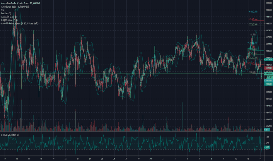Click the 1.272(0.66) Fibonacci level label
This screenshot has height=161, width=273.
coord(252,25)
